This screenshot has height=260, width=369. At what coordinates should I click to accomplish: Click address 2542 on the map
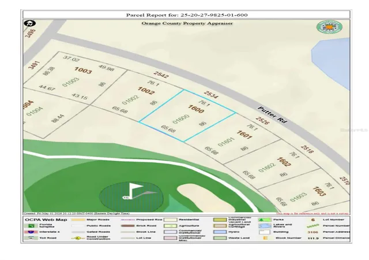click(161, 75)
